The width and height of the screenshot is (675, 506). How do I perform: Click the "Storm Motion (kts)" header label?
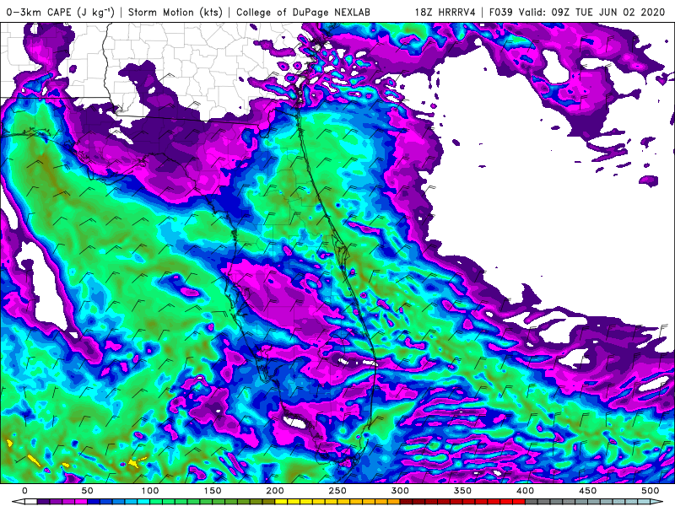click(x=175, y=12)
